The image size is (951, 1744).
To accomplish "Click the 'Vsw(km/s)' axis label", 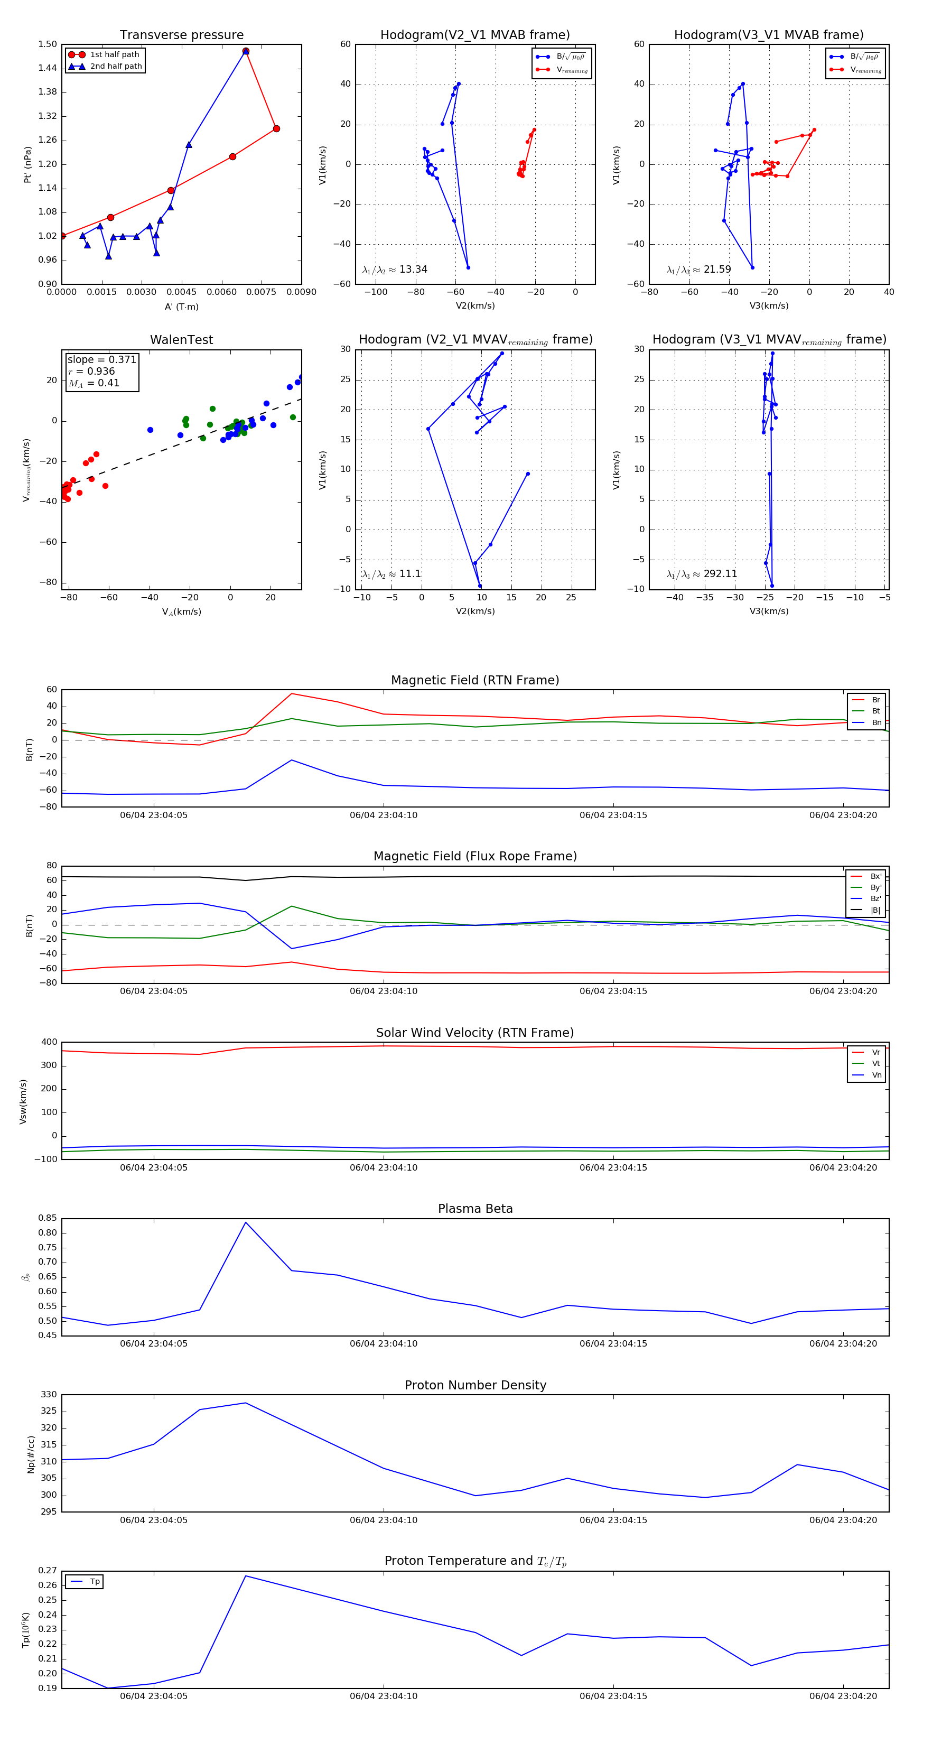I will pyautogui.click(x=23, y=1102).
